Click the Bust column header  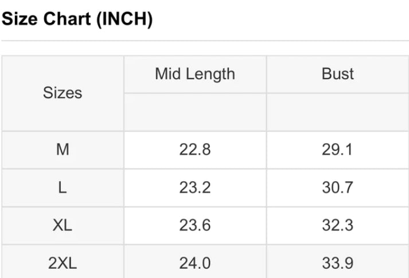click(x=338, y=74)
